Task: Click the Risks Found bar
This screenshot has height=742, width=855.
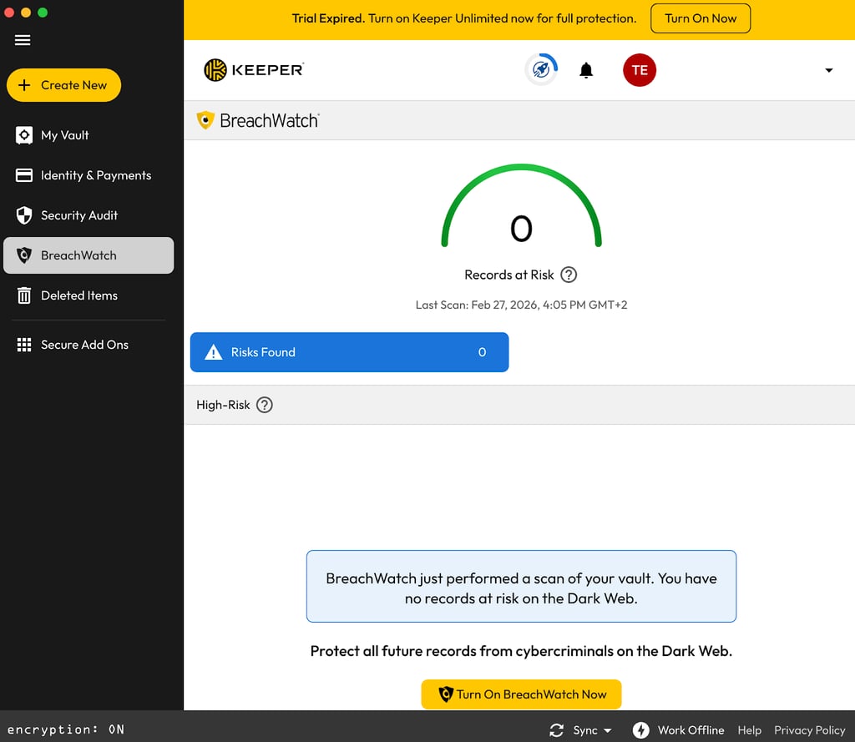Action: (350, 352)
